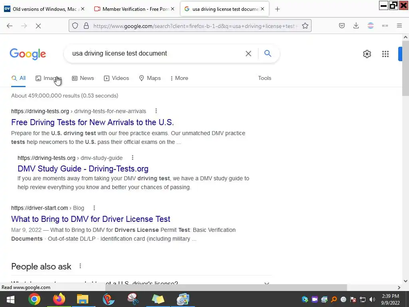The image size is (409, 307).
Task: Click the scroll right arrow
Action: [x=399, y=287]
